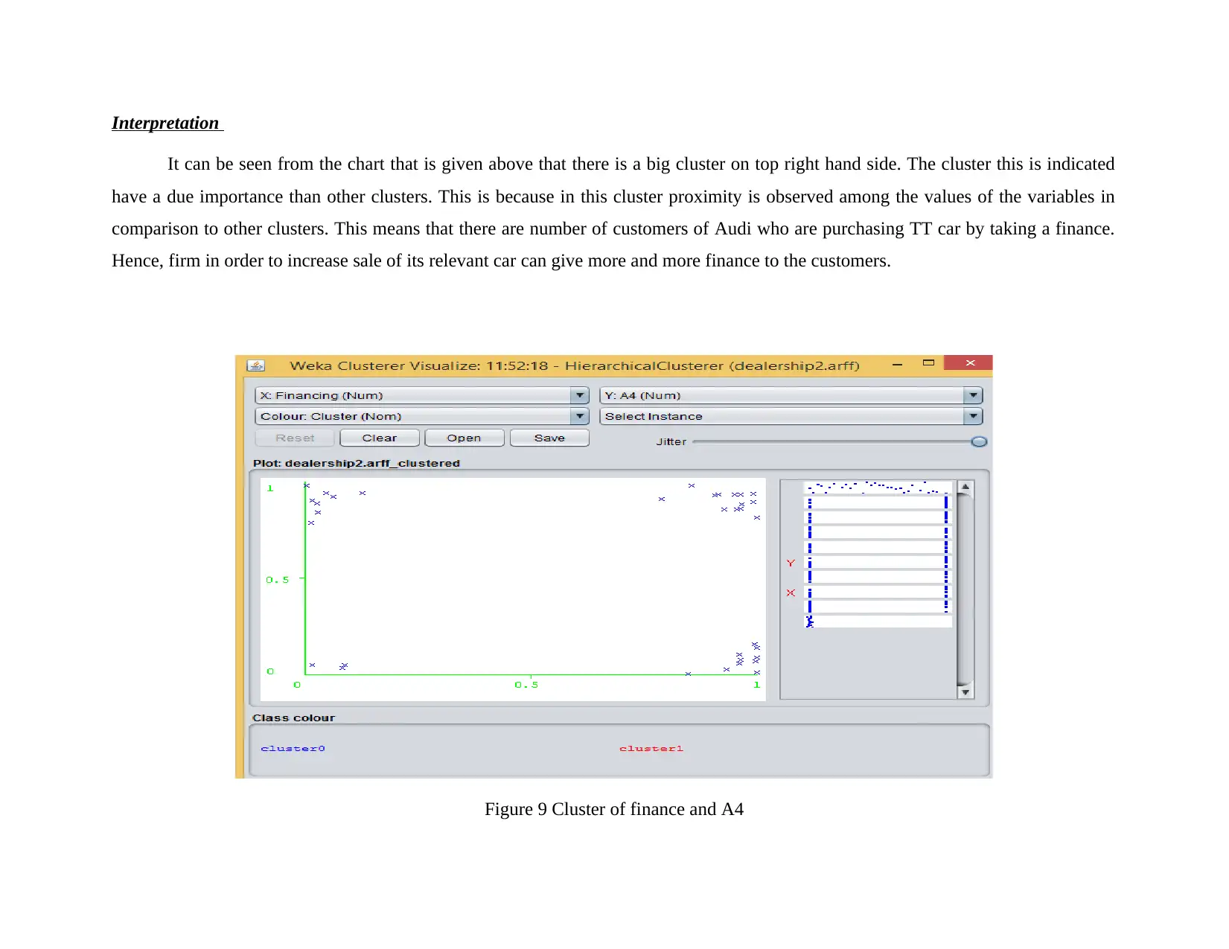
Task: Click the attribute panel scroll down arrow
Action: tap(965, 691)
